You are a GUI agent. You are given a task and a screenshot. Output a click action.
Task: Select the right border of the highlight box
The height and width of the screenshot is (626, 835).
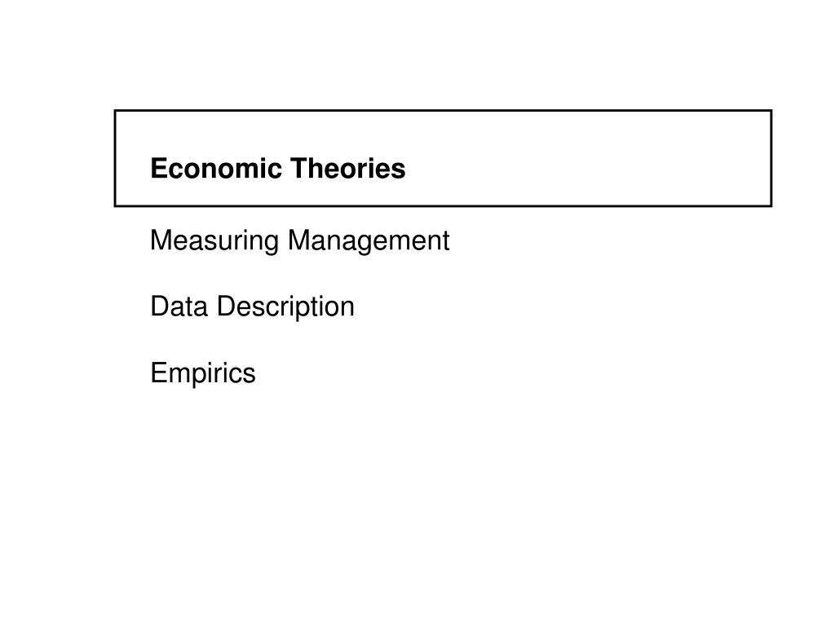(x=771, y=158)
